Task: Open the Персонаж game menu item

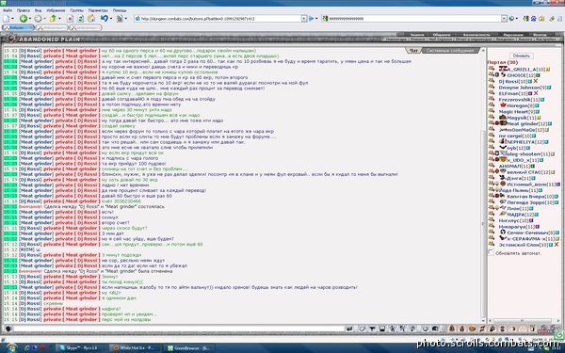Action: coord(513,35)
